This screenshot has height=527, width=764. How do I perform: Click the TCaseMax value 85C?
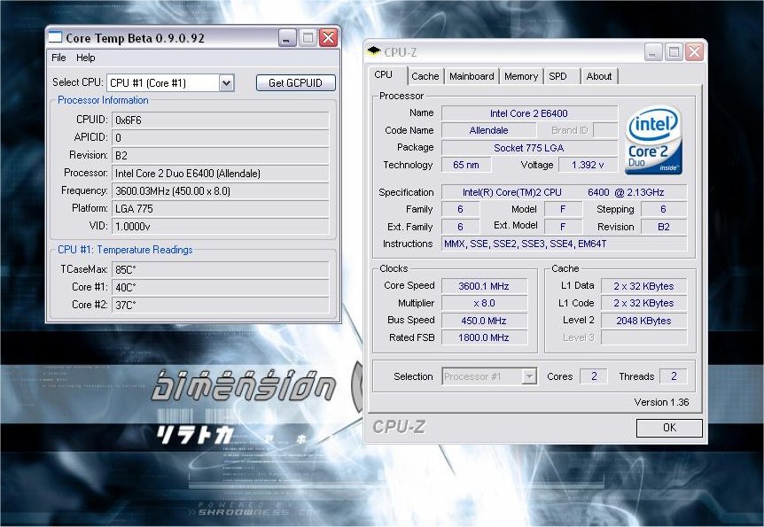[220, 270]
